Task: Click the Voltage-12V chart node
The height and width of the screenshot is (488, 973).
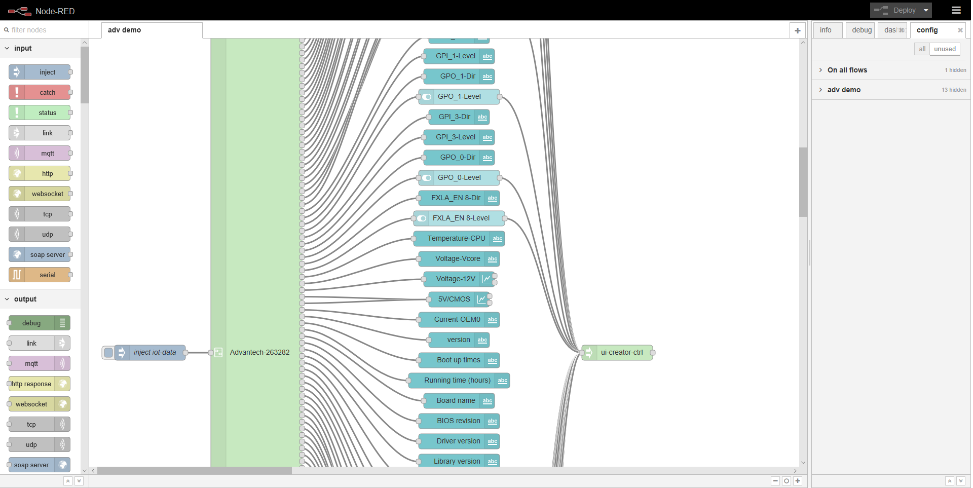Action: 456,279
